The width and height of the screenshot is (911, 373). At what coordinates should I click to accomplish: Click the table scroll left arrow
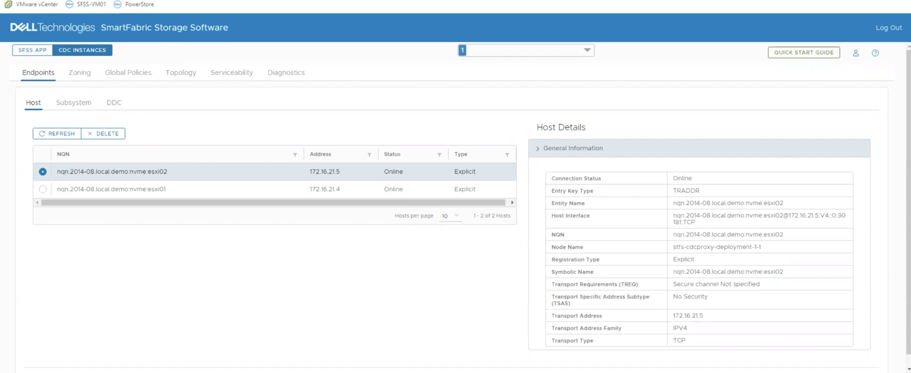point(37,203)
